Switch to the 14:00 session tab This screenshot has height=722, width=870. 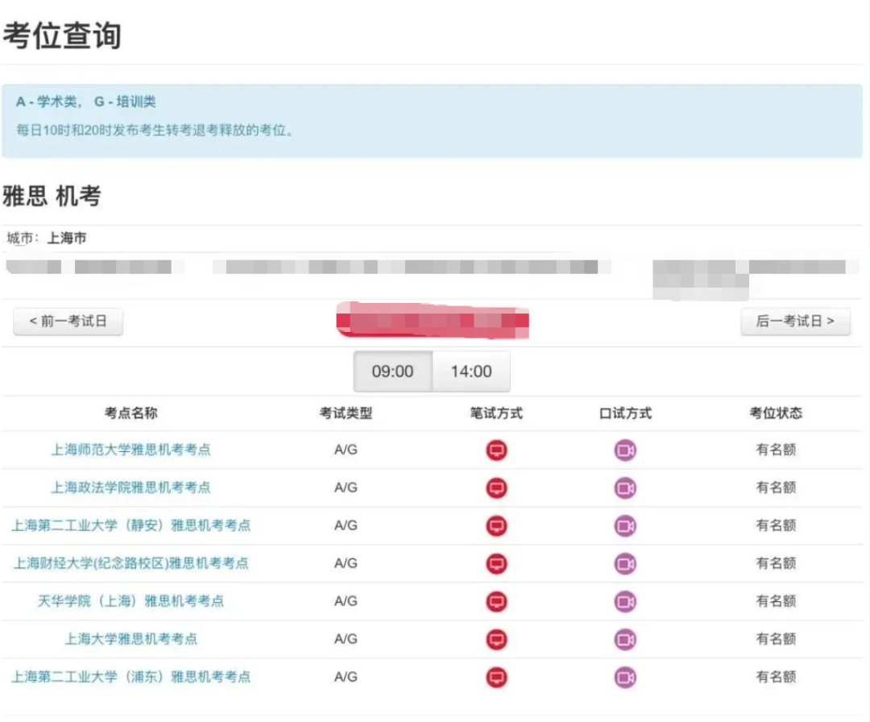471,371
